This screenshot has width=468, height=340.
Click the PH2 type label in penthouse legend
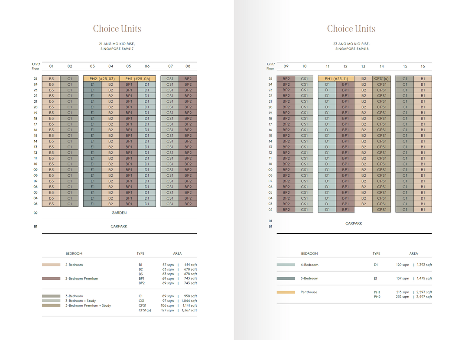click(377, 297)
